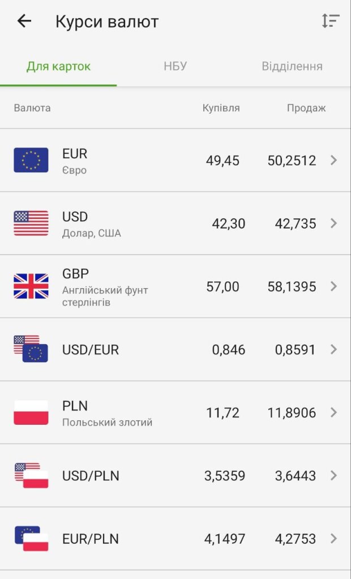Expand the GBP row chevron
The image size is (351, 579).
pyautogui.click(x=333, y=286)
